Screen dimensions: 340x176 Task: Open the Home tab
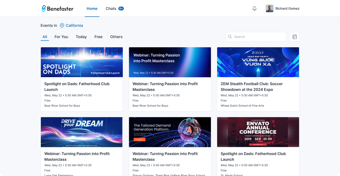[x=92, y=8]
